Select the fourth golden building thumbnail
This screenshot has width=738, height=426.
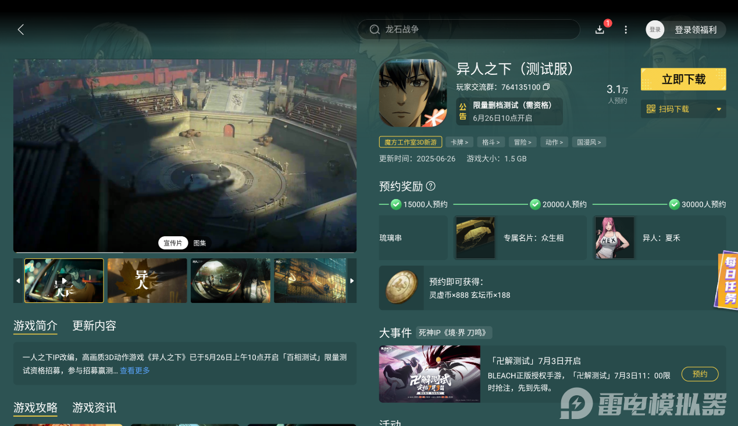click(311, 281)
